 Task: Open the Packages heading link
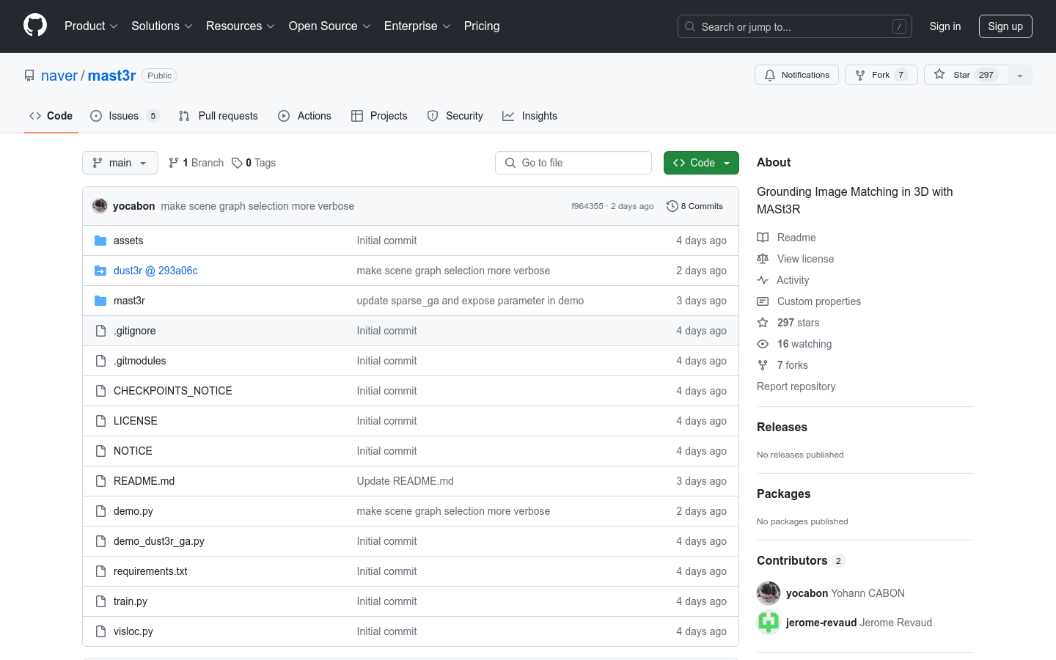[783, 494]
